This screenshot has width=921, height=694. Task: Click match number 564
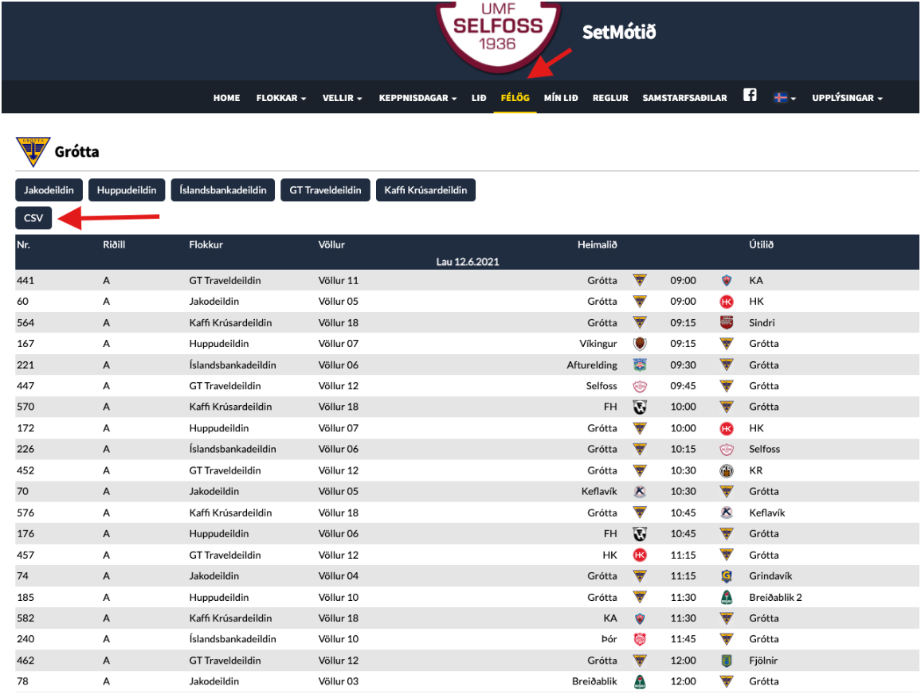point(25,322)
